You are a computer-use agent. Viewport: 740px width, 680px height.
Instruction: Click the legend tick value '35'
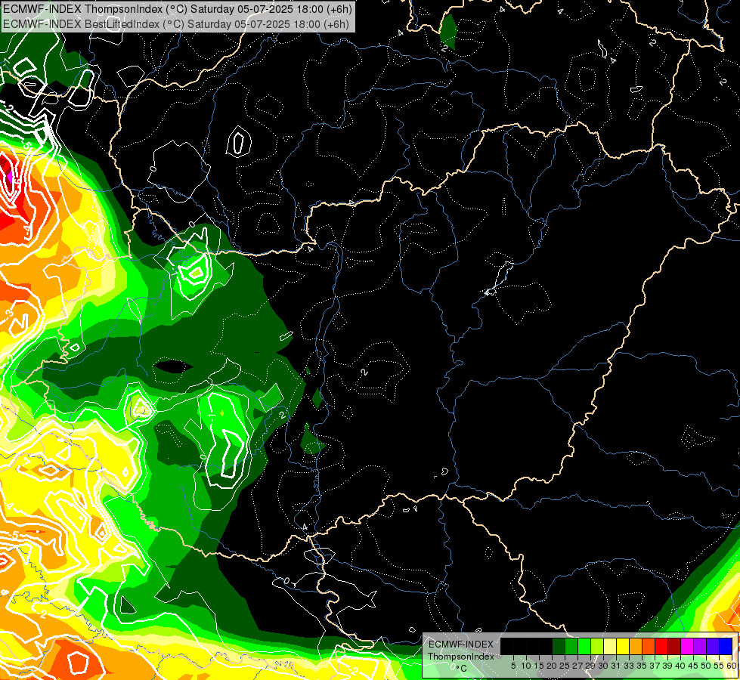point(642,666)
